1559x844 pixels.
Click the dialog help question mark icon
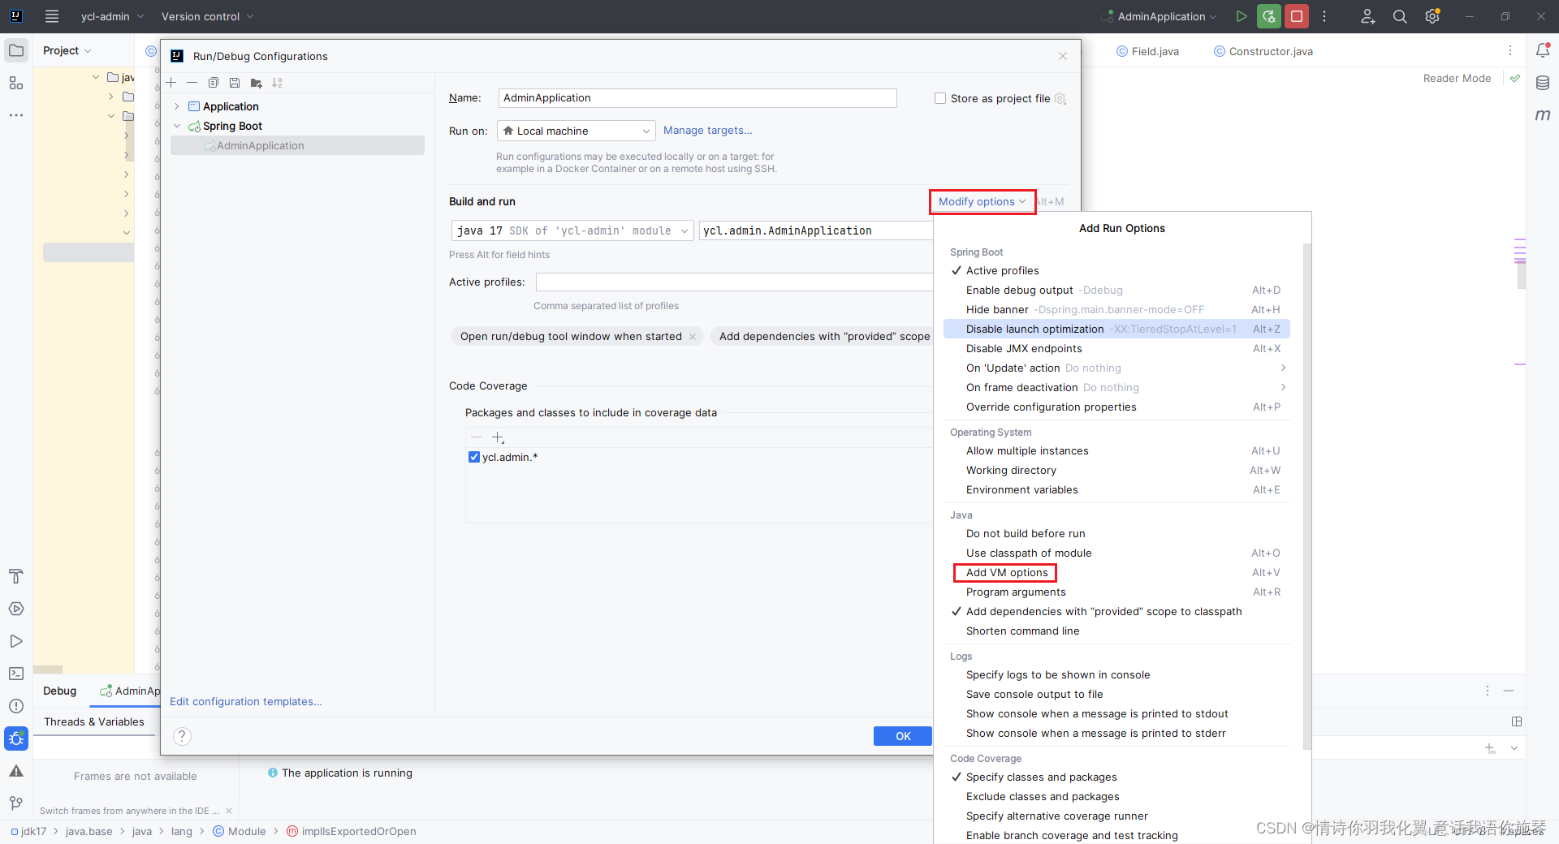(183, 736)
